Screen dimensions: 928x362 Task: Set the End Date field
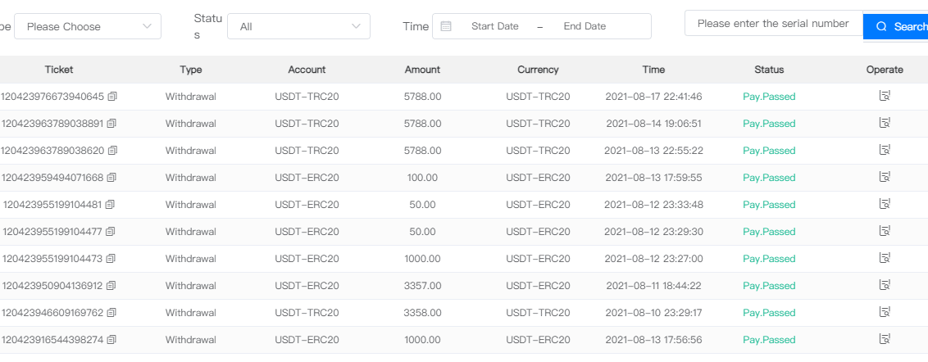(585, 26)
